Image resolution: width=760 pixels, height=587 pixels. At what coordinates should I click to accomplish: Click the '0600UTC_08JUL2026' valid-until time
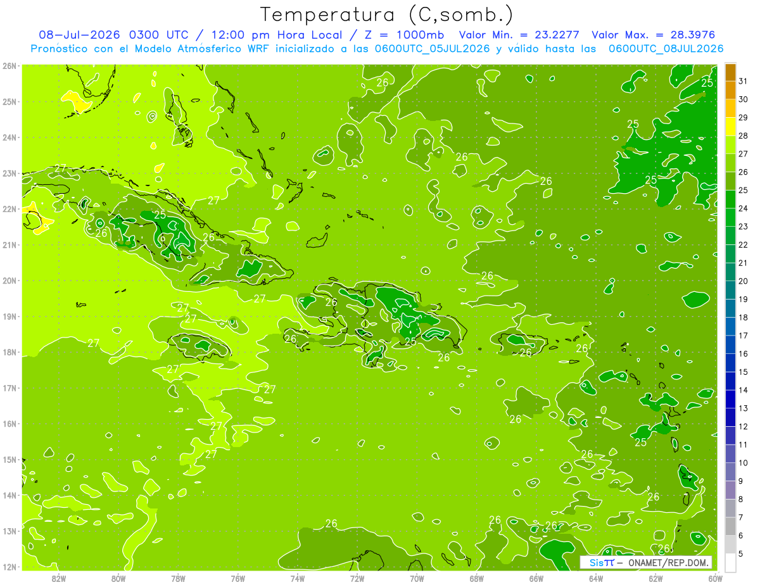click(x=666, y=48)
